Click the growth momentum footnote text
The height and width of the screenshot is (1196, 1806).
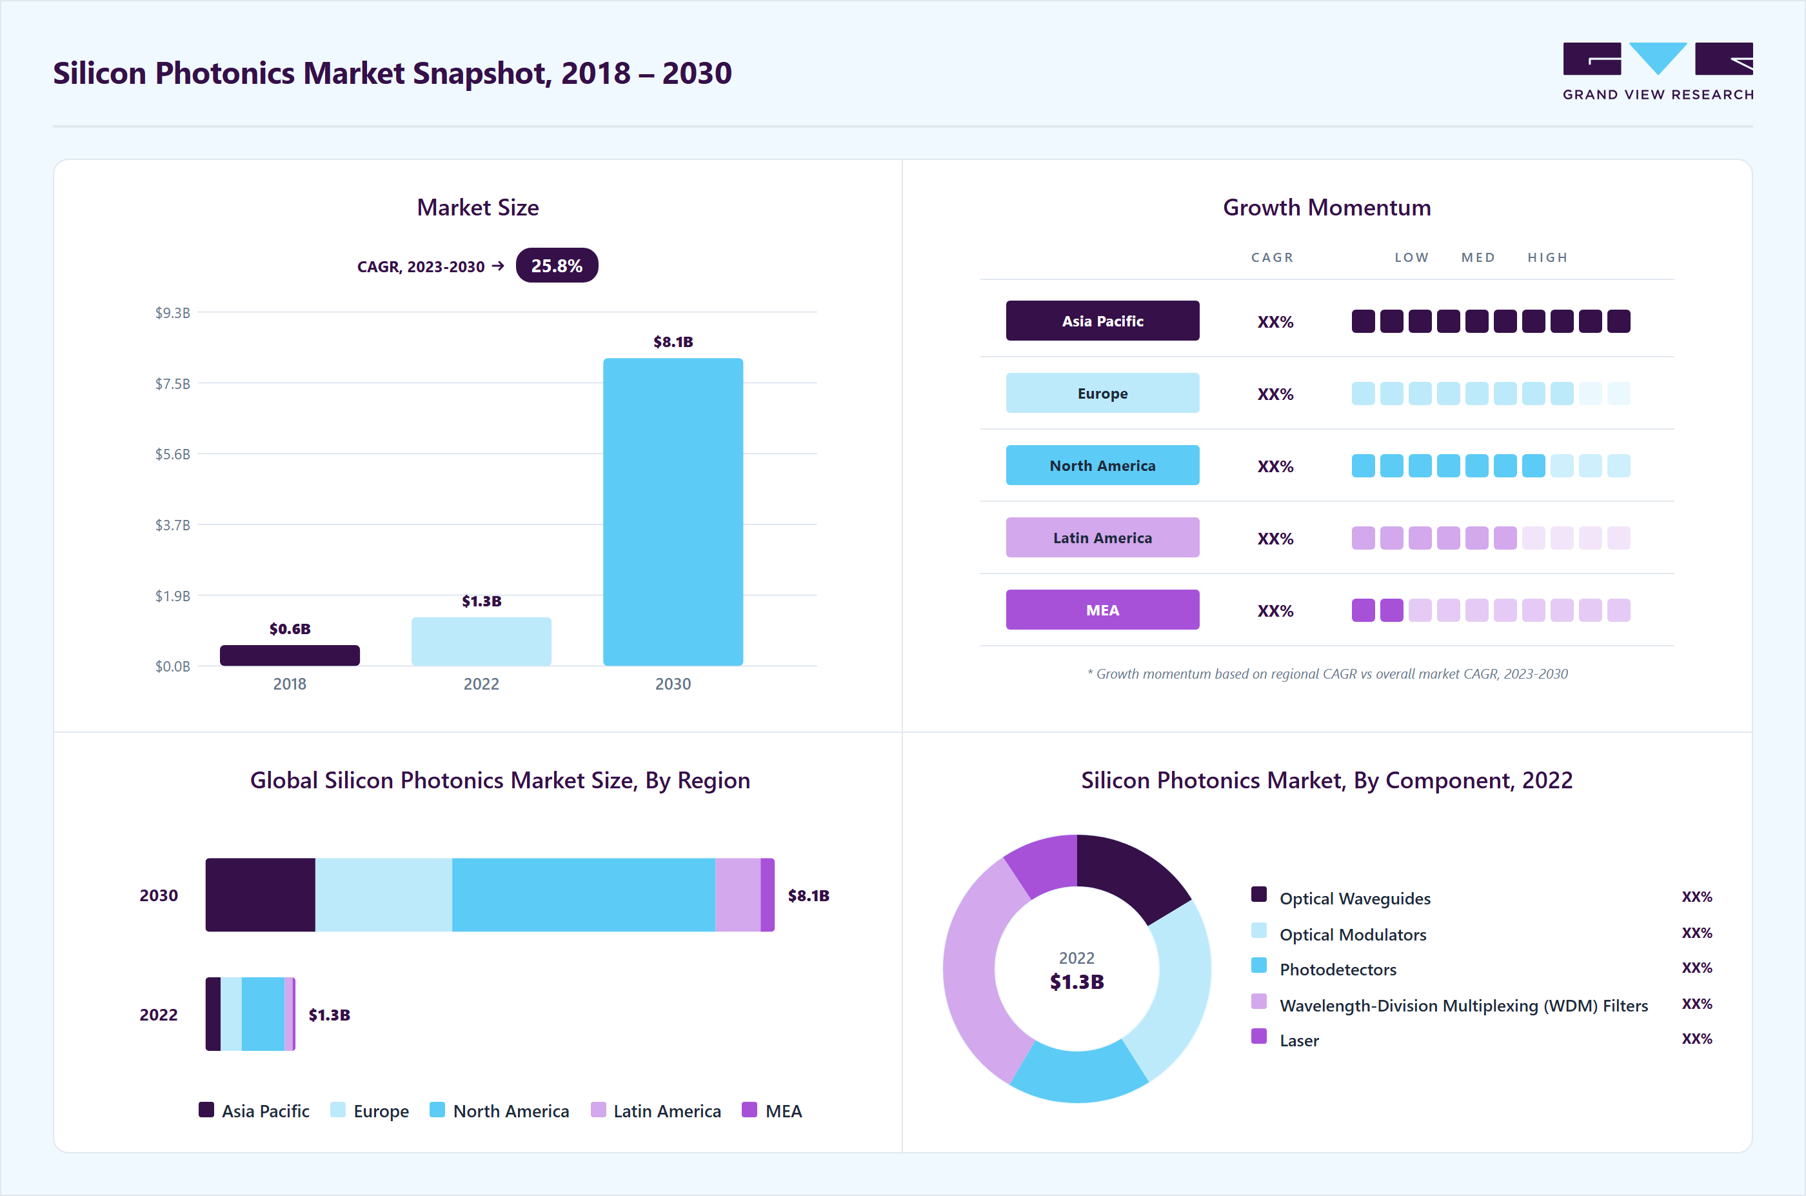[x=1327, y=673]
